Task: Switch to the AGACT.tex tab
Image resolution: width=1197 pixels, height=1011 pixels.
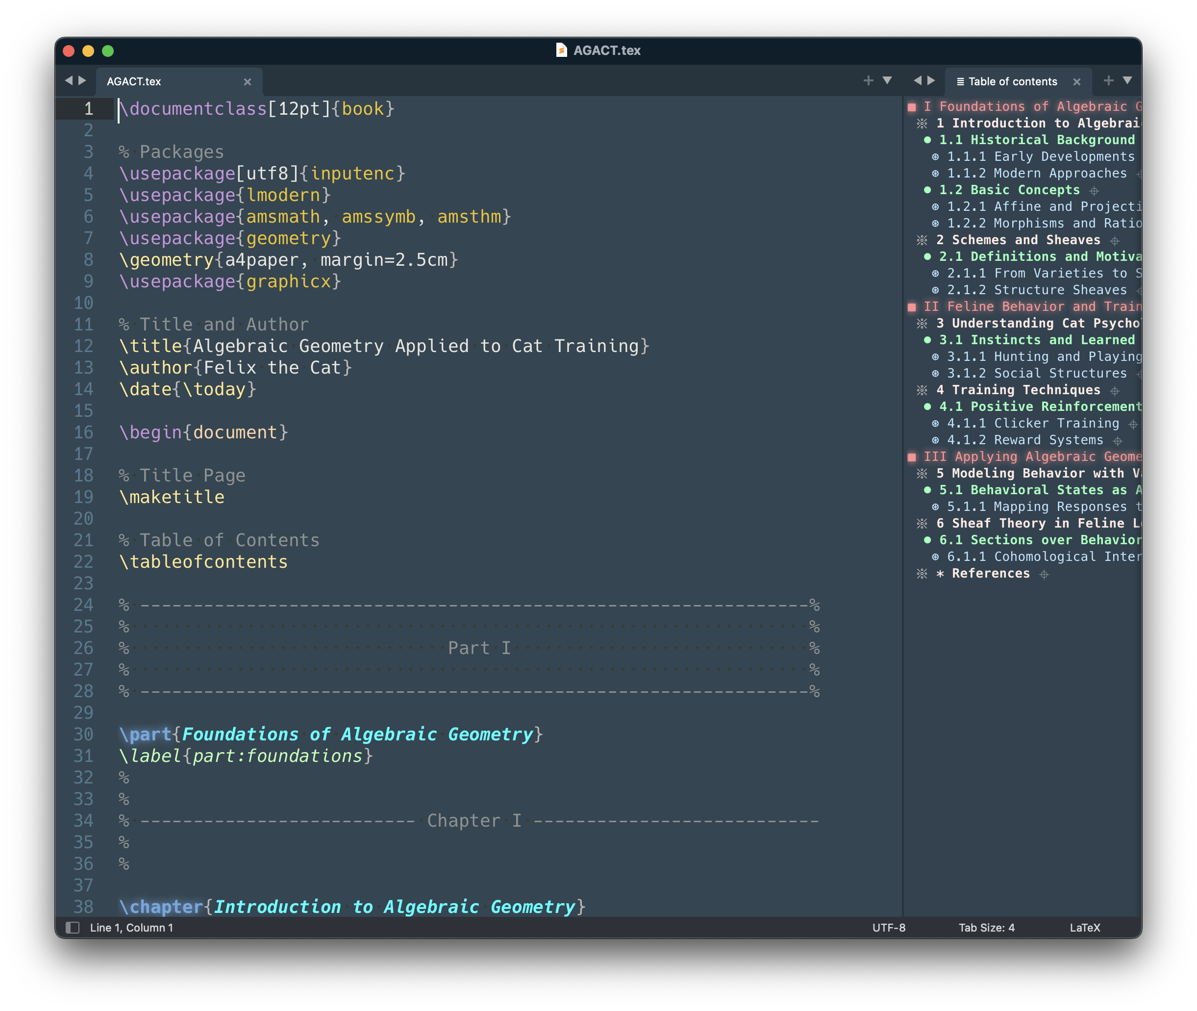Action: tap(179, 81)
